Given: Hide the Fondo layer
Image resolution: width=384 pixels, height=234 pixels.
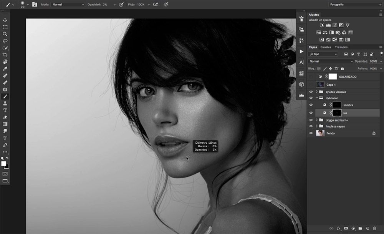Looking at the screenshot, I should 311,133.
